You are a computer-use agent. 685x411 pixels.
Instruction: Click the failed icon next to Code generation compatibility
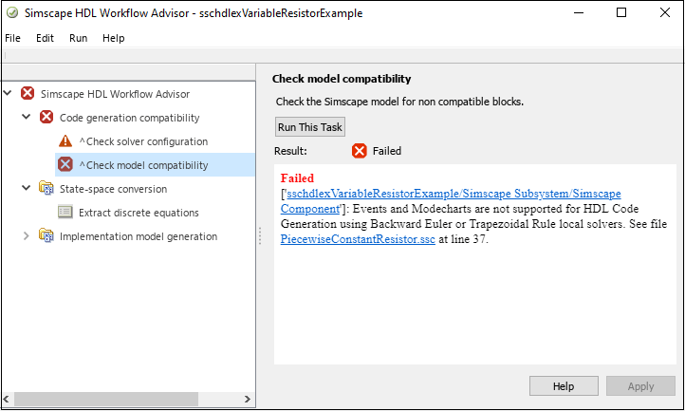[46, 118]
